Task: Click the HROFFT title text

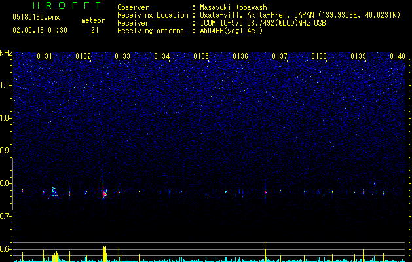Action: pos(67,5)
